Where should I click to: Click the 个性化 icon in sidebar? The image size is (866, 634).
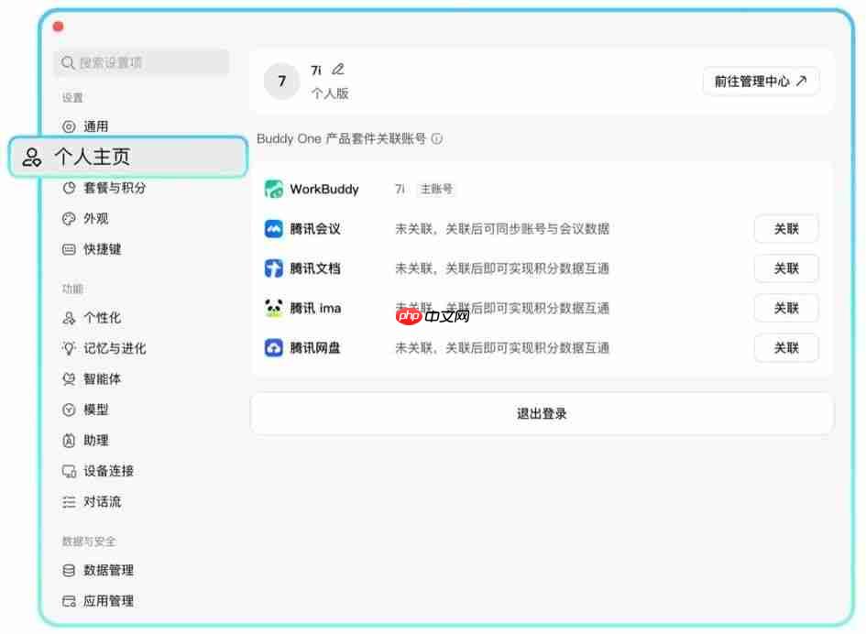pos(69,318)
